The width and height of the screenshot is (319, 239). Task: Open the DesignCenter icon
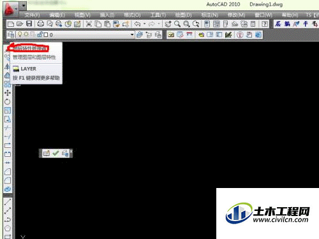point(216,24)
